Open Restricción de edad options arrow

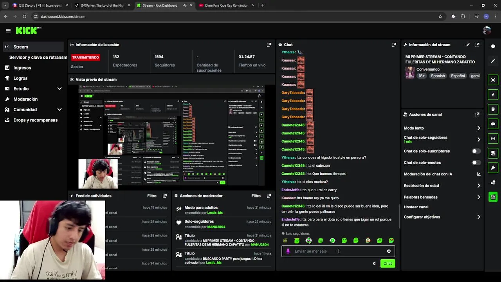tap(478, 186)
